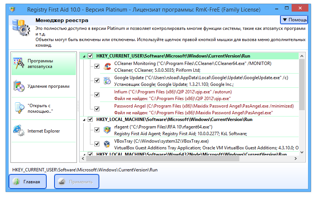Image resolution: width=317 pixels, height=202 pixels.
Task: Select the red 'Infium' qip.exe entry text
Action: pyautogui.click(x=173, y=92)
